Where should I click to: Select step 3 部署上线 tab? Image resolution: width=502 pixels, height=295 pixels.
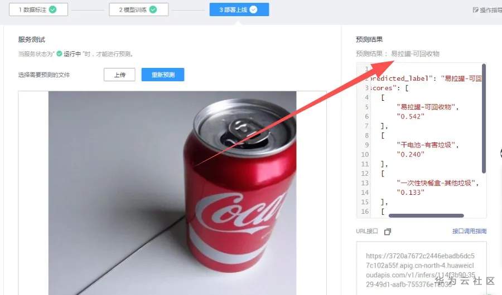coord(239,9)
